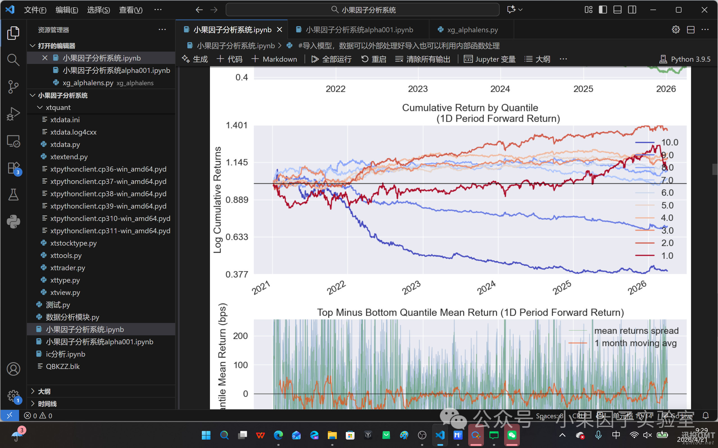Toggle secondary side bar layout button
Image resolution: width=718 pixels, height=448 pixels.
(x=632, y=10)
